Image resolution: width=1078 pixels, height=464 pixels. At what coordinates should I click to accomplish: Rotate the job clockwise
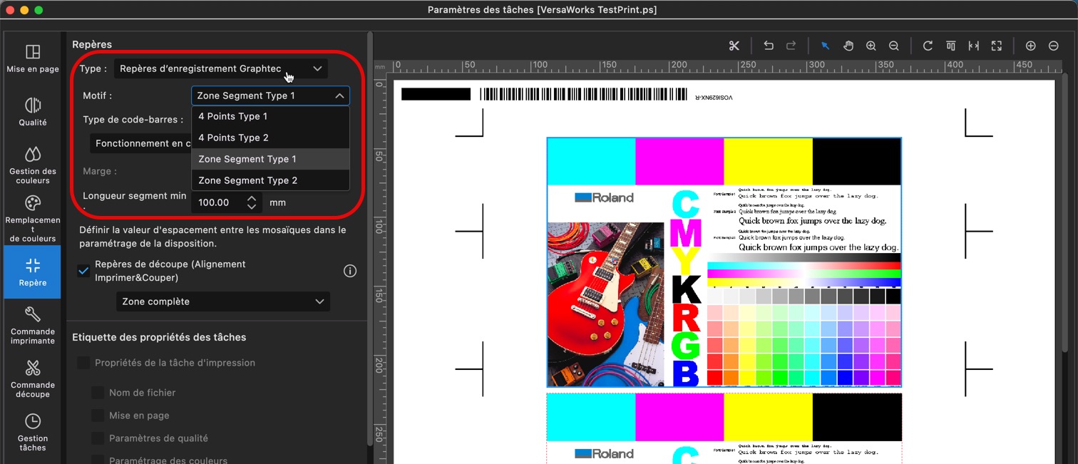point(928,46)
